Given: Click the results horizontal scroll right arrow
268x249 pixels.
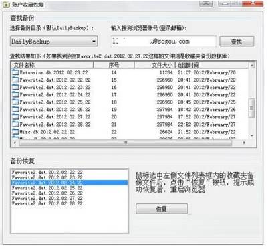Looking at the screenshot, I should tap(244, 143).
